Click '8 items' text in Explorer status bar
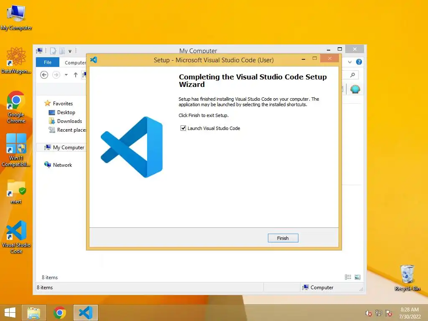428x321 pixels. (x=45, y=288)
